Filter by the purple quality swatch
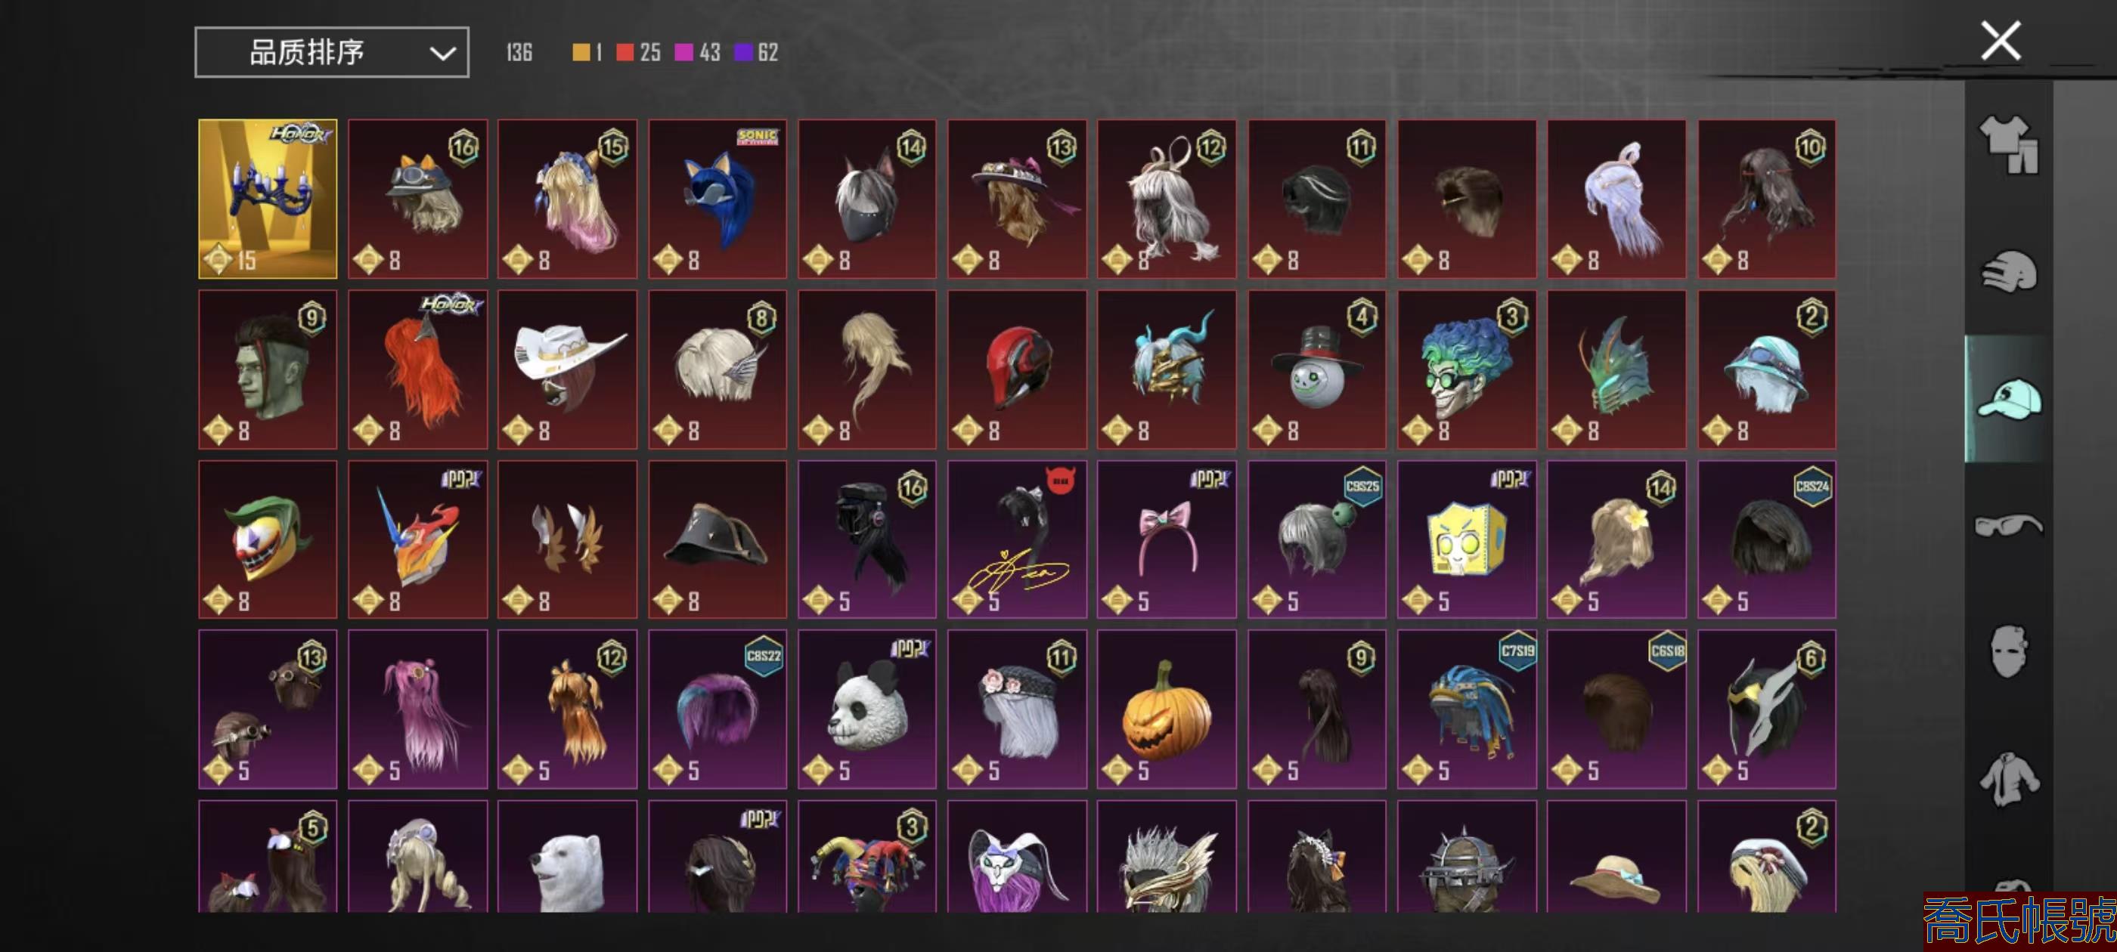 pos(743,53)
